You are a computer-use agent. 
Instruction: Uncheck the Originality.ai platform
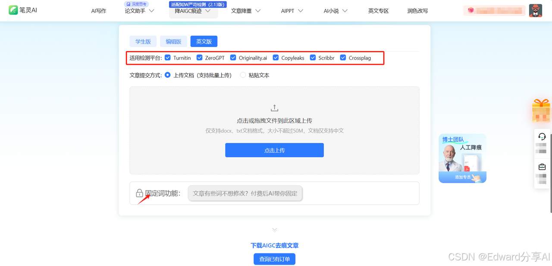(233, 57)
